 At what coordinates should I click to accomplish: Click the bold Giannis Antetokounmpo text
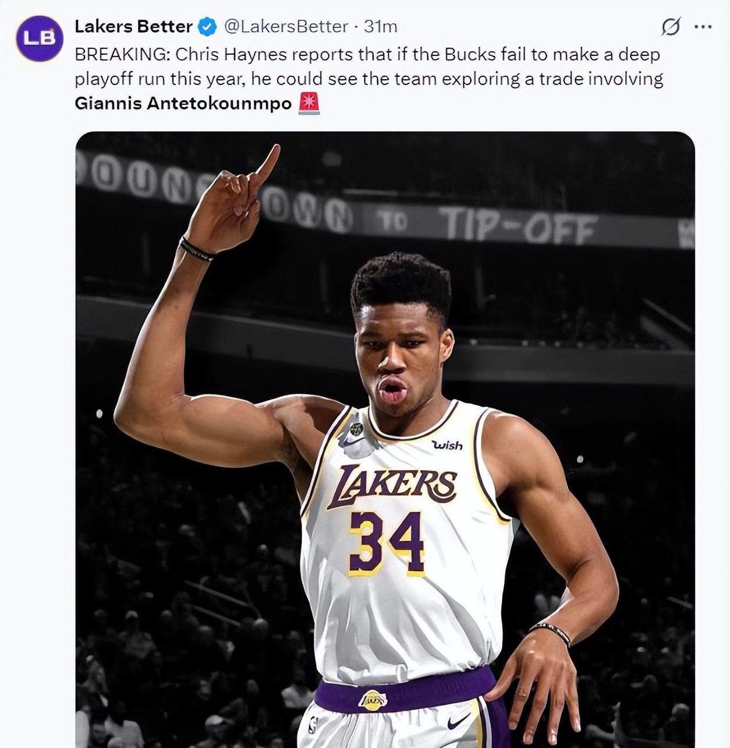point(183,104)
